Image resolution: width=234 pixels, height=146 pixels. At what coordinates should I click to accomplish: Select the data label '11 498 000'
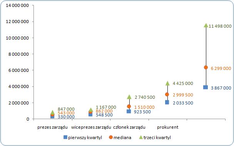coord(220,26)
